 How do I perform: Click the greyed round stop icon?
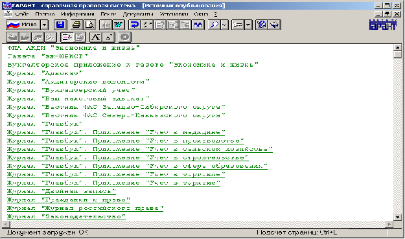125,38
